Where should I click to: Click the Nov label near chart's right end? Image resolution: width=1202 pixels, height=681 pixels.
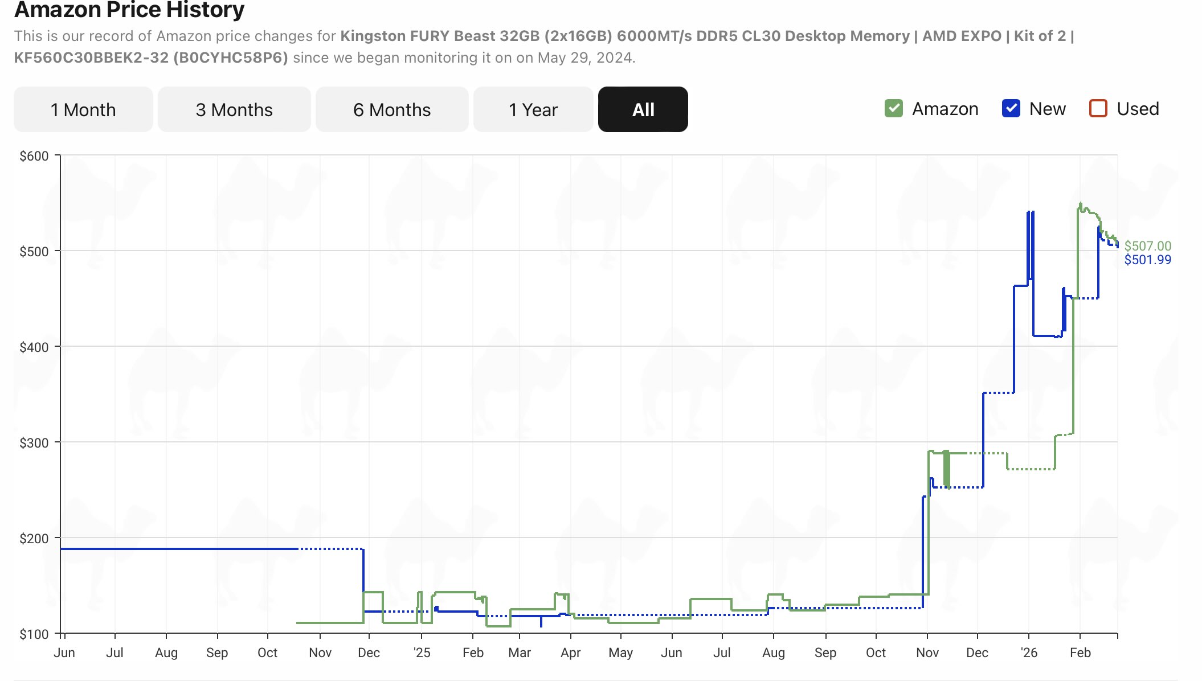pos(927,653)
